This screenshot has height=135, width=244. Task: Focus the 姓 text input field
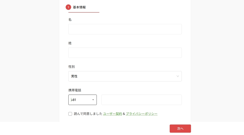[x=125, y=53]
